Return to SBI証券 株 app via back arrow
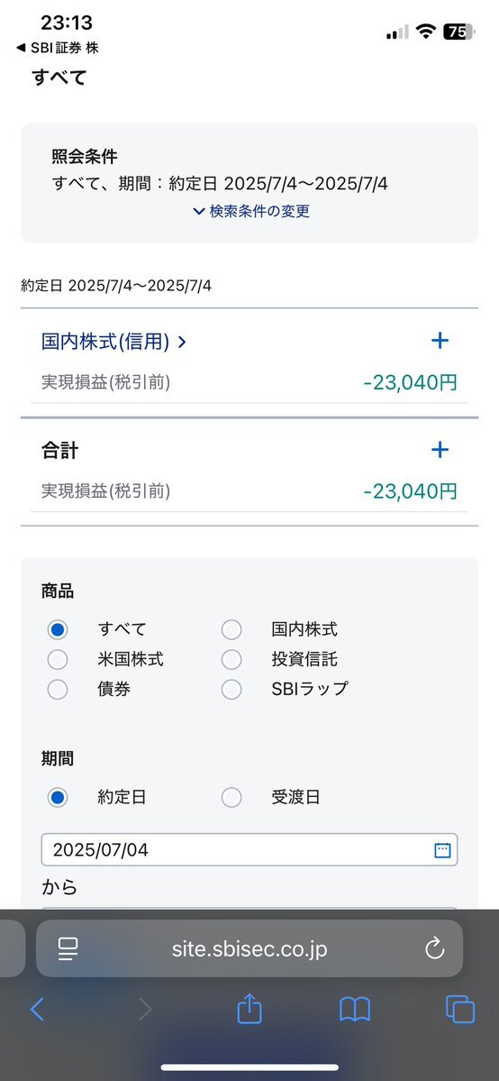Image resolution: width=499 pixels, height=1081 pixels. tap(22, 48)
